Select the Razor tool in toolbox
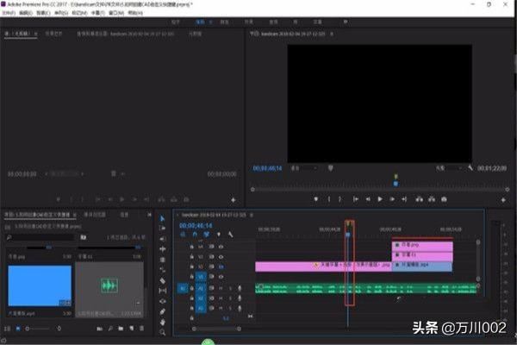This screenshot has width=517, height=345. tap(163, 280)
